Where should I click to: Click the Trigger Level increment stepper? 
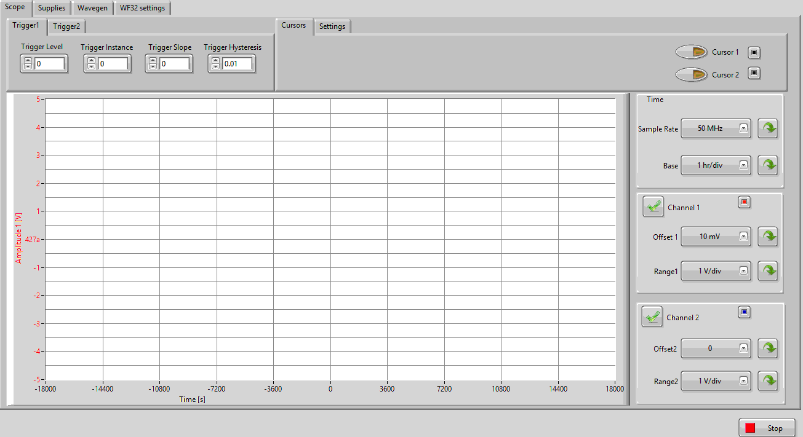[x=28, y=60]
